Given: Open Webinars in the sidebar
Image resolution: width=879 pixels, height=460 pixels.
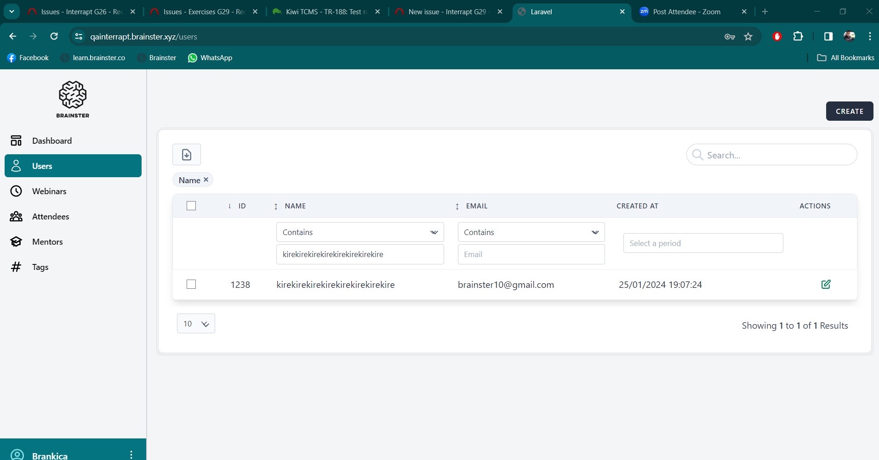Looking at the screenshot, I should pos(49,191).
